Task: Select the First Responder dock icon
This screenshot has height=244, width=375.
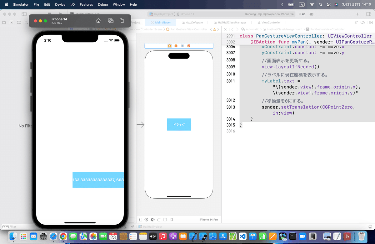Action: click(x=176, y=46)
